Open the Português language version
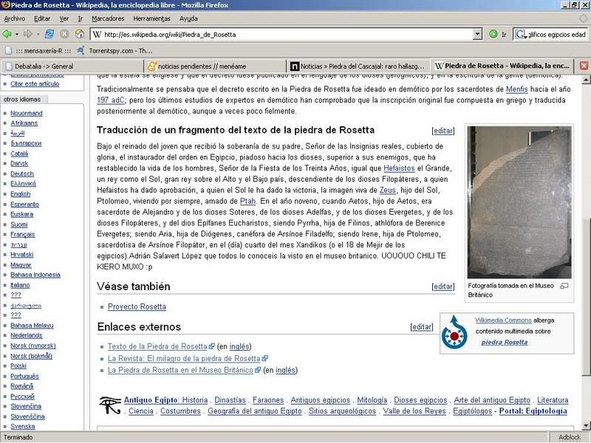This screenshot has height=443, width=591. pyautogui.click(x=24, y=376)
